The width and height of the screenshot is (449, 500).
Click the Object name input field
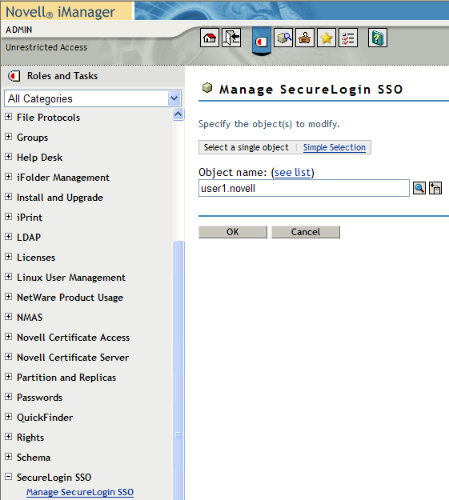304,188
